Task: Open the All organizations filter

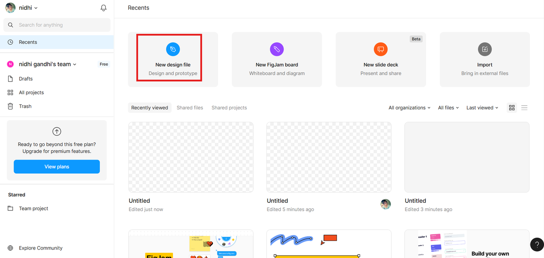Action: click(409, 108)
